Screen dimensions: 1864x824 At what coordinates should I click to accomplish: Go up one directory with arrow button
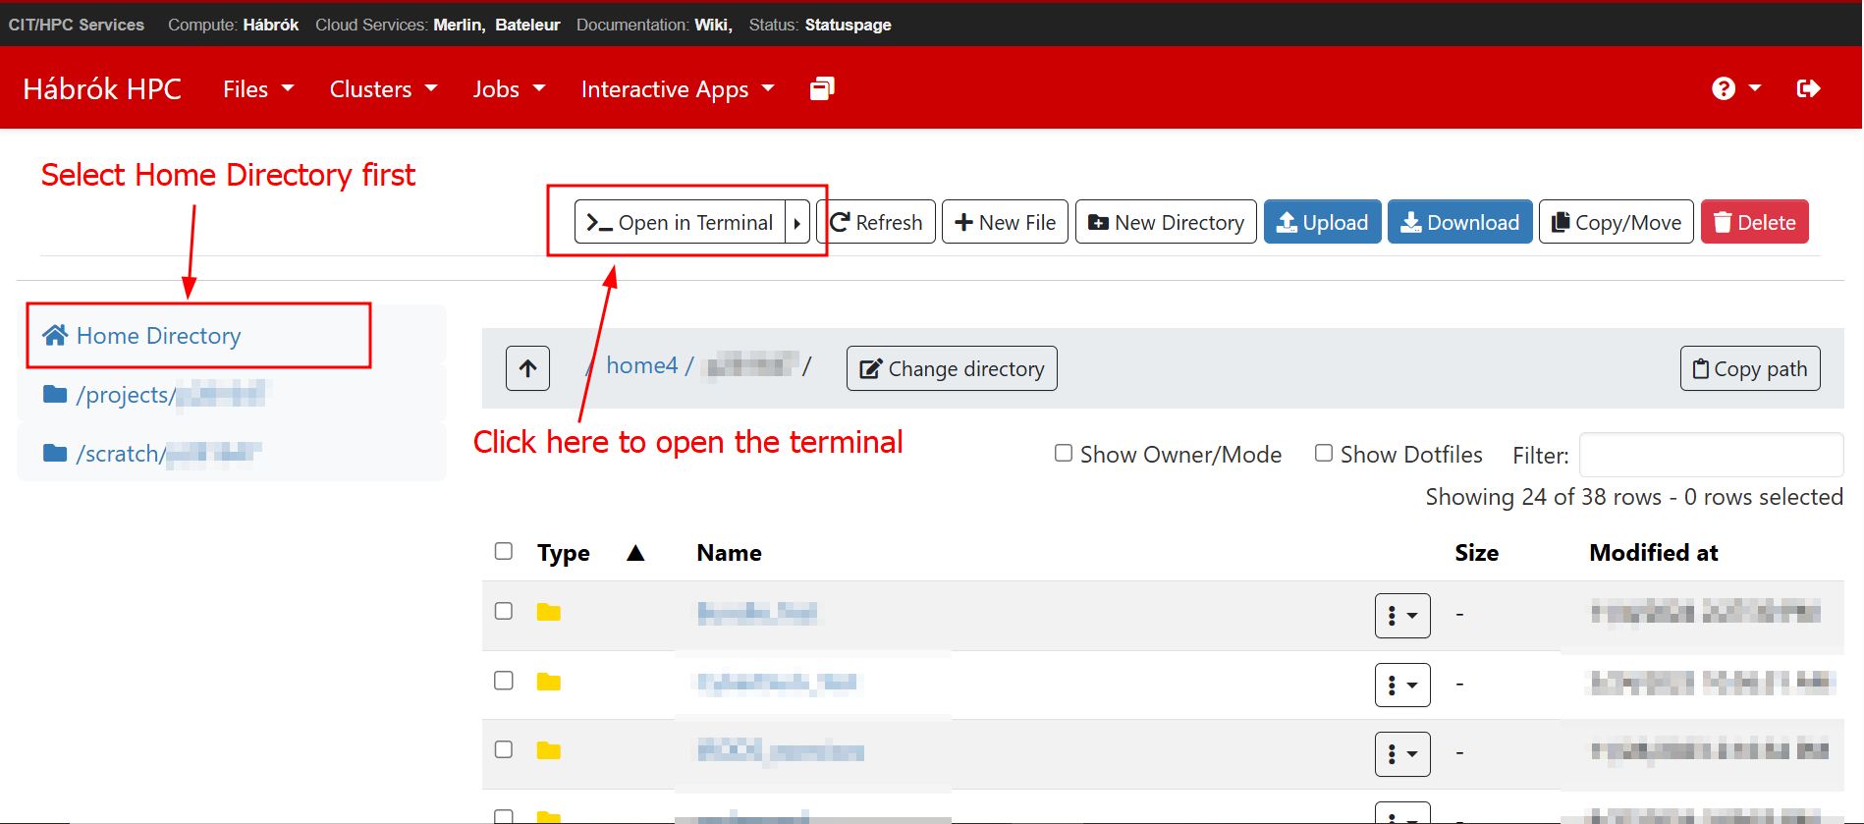[x=527, y=368]
